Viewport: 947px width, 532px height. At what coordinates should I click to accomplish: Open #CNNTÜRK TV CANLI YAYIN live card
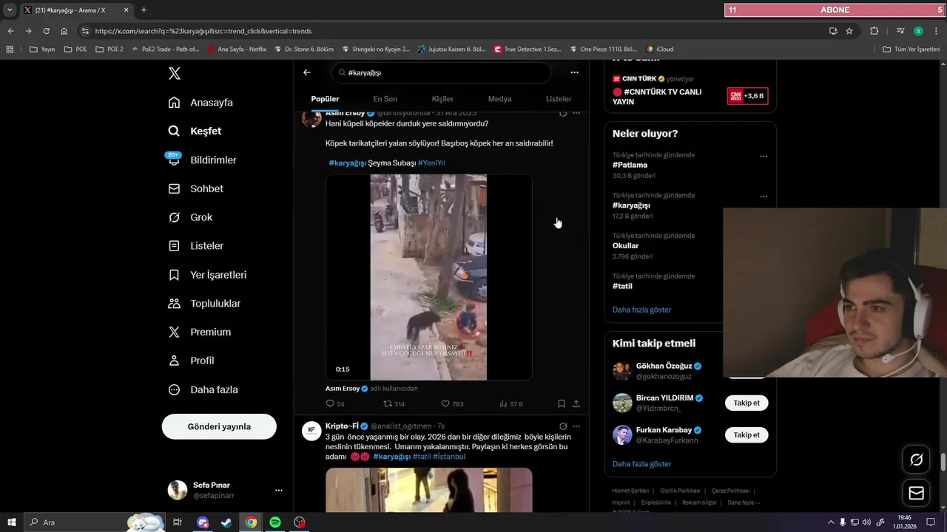[x=690, y=92]
